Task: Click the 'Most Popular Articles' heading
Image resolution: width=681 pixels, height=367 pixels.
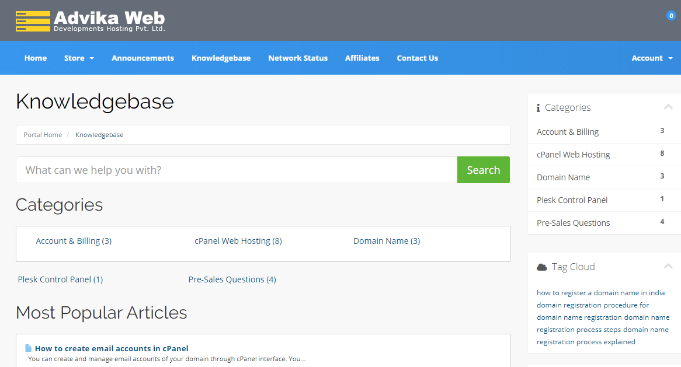Action: [101, 312]
